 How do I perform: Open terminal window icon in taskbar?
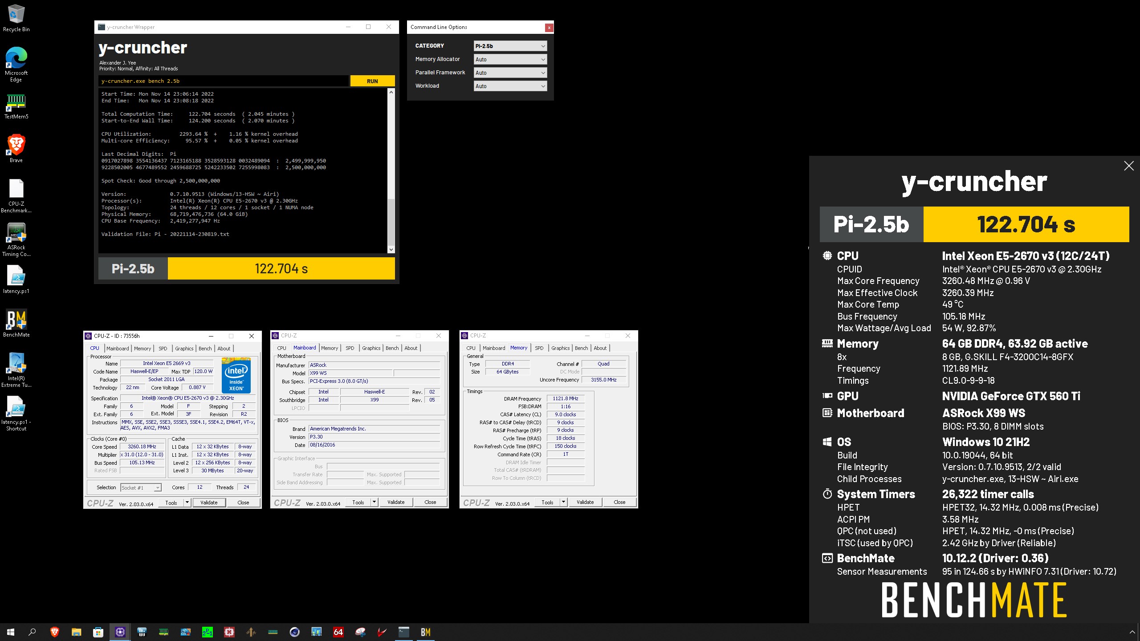tap(403, 632)
